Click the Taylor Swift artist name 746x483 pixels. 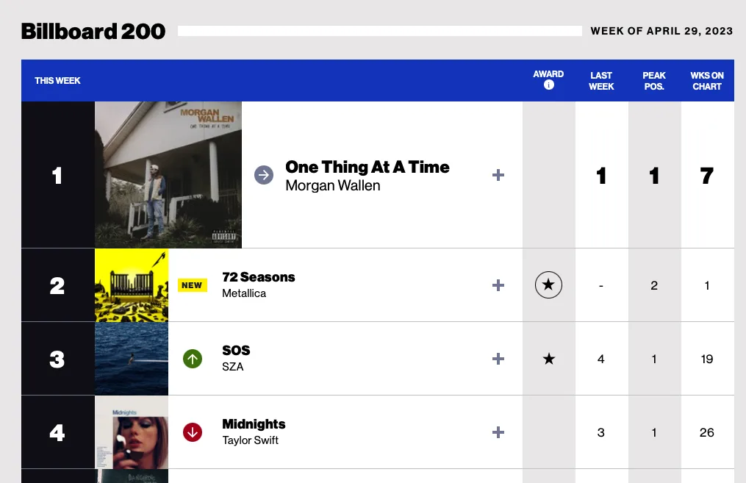250,440
